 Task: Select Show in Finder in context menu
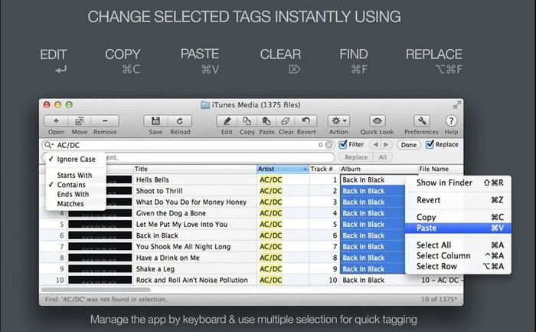click(458, 182)
